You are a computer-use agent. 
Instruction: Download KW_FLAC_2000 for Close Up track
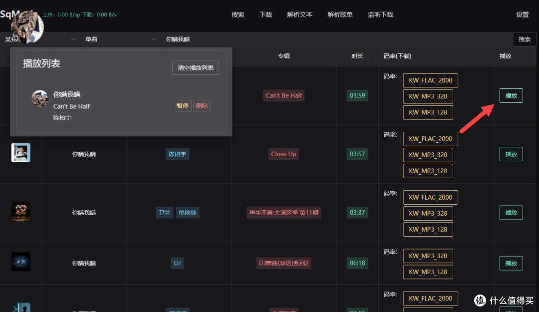pos(430,139)
